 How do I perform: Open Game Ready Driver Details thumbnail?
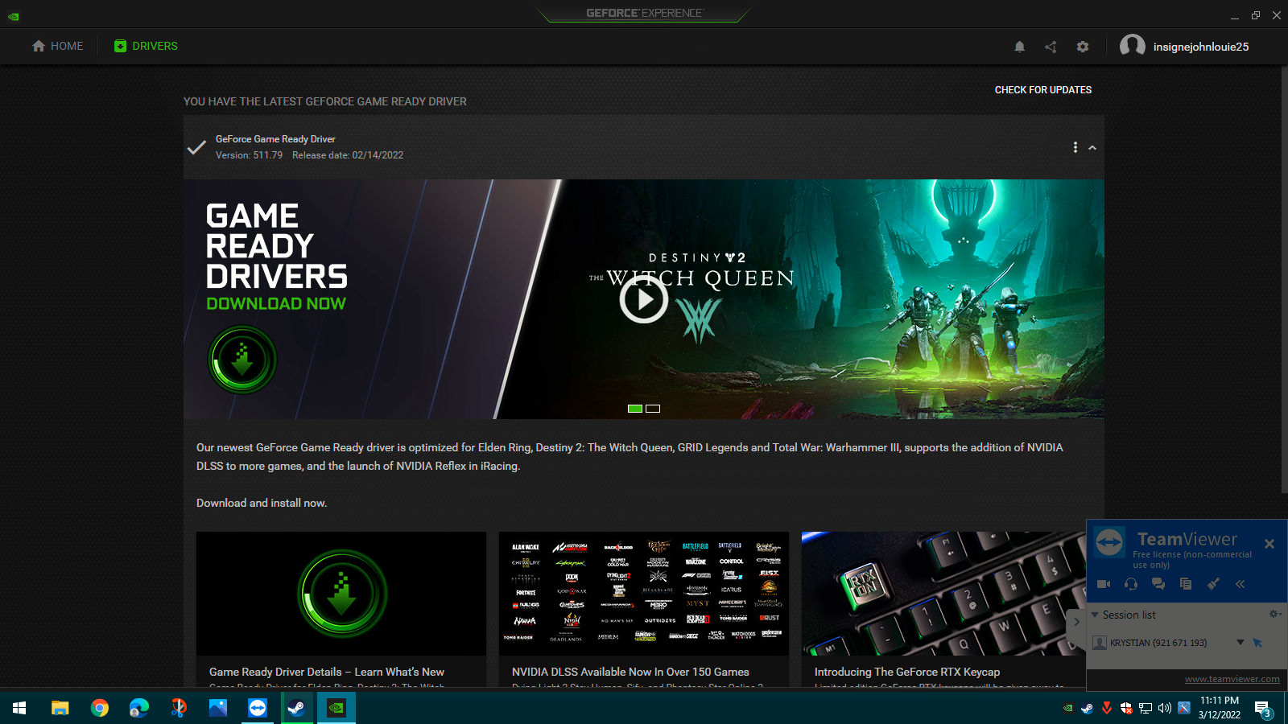(341, 594)
